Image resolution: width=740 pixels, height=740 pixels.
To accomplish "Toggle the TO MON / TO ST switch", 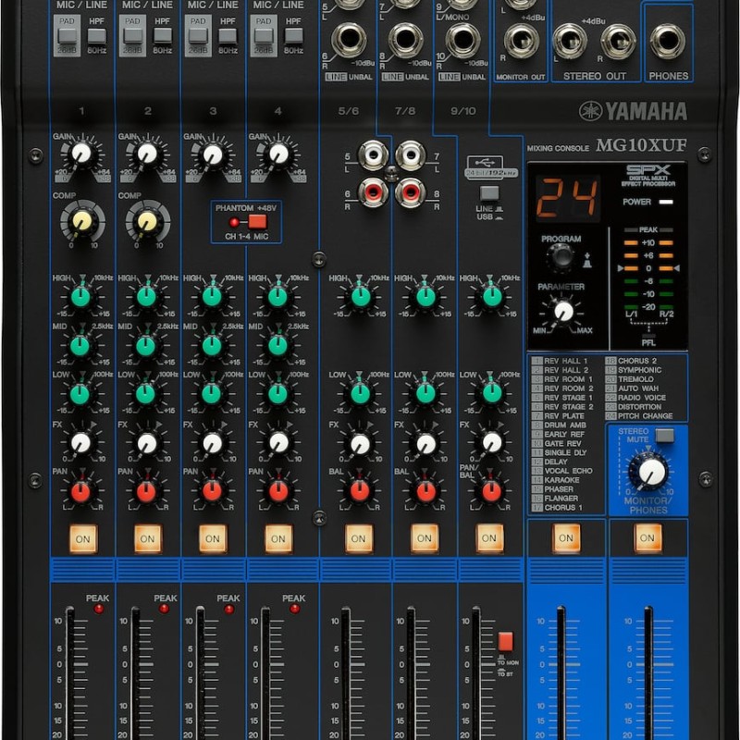I will tap(505, 641).
